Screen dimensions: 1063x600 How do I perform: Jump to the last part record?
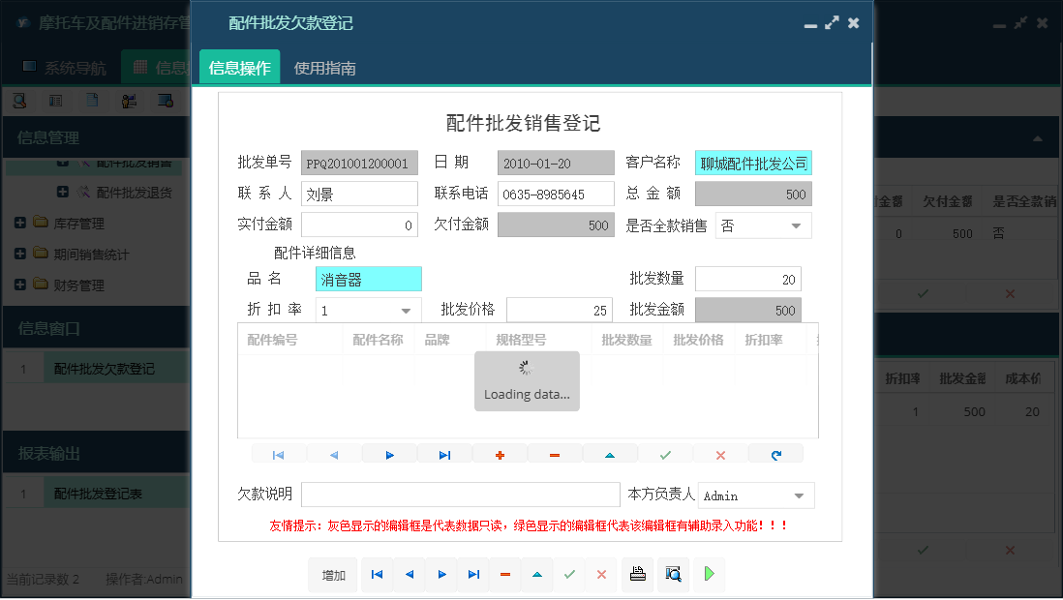[x=444, y=453]
